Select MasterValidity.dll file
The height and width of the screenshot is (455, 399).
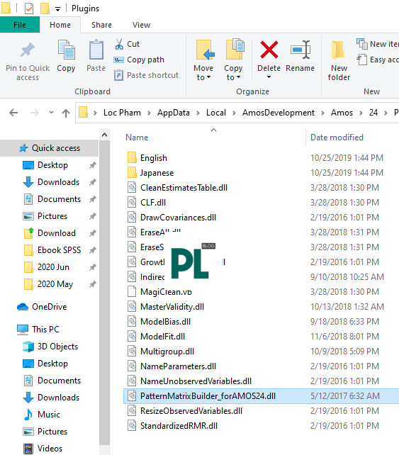click(172, 307)
